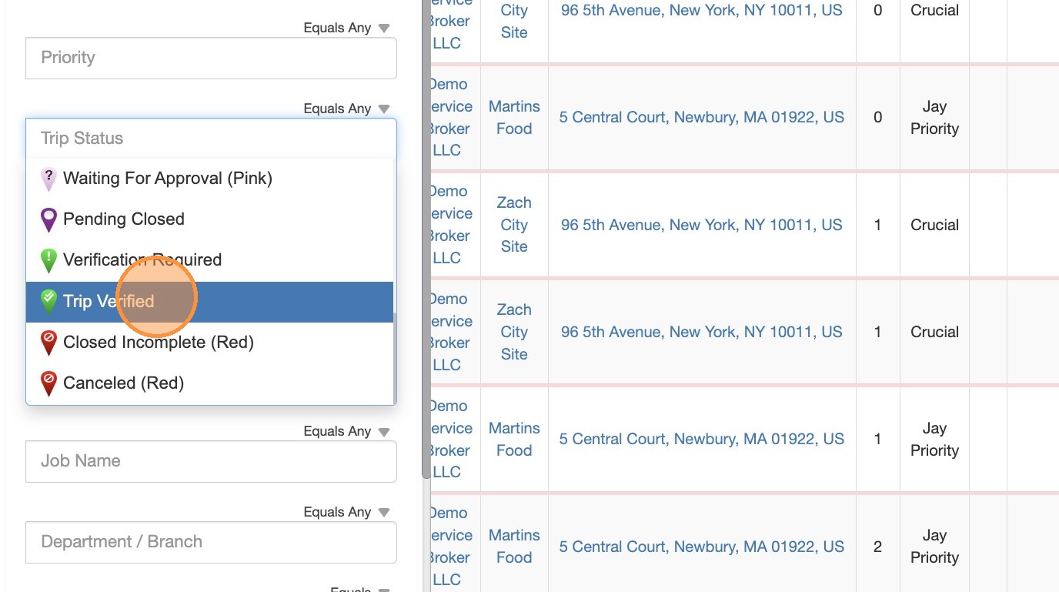Click the purple Pending Closed pin icon
The height and width of the screenshot is (592, 1059).
48,219
